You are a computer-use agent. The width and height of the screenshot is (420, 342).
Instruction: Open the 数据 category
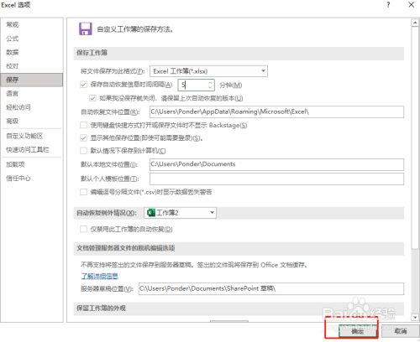tap(13, 52)
